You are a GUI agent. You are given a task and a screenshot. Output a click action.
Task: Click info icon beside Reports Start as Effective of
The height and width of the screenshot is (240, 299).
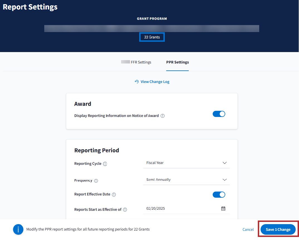coord(125,210)
